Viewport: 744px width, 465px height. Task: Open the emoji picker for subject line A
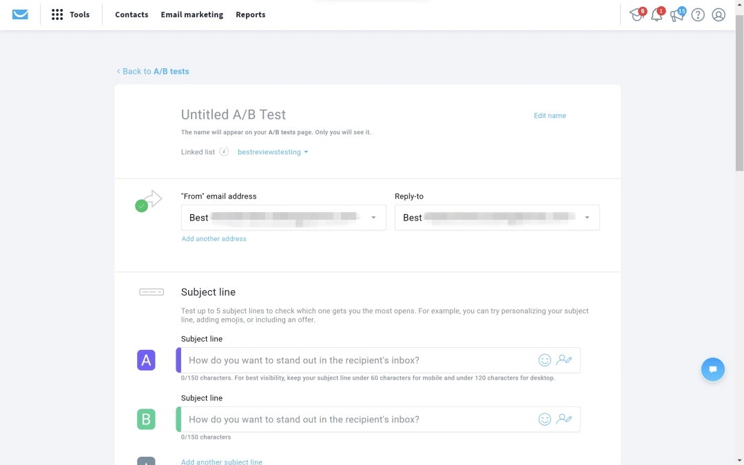(x=545, y=360)
